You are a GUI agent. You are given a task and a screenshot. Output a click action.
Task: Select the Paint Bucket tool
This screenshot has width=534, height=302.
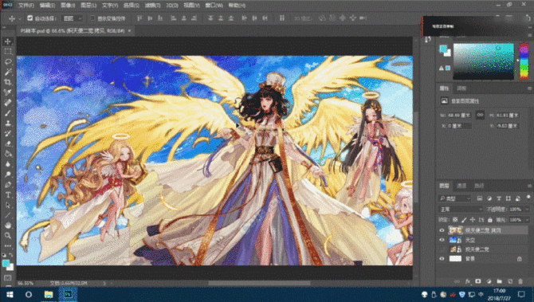pos(8,154)
